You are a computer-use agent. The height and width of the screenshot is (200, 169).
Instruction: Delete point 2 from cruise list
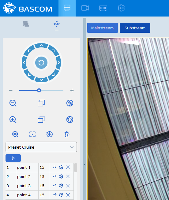tap(68, 176)
